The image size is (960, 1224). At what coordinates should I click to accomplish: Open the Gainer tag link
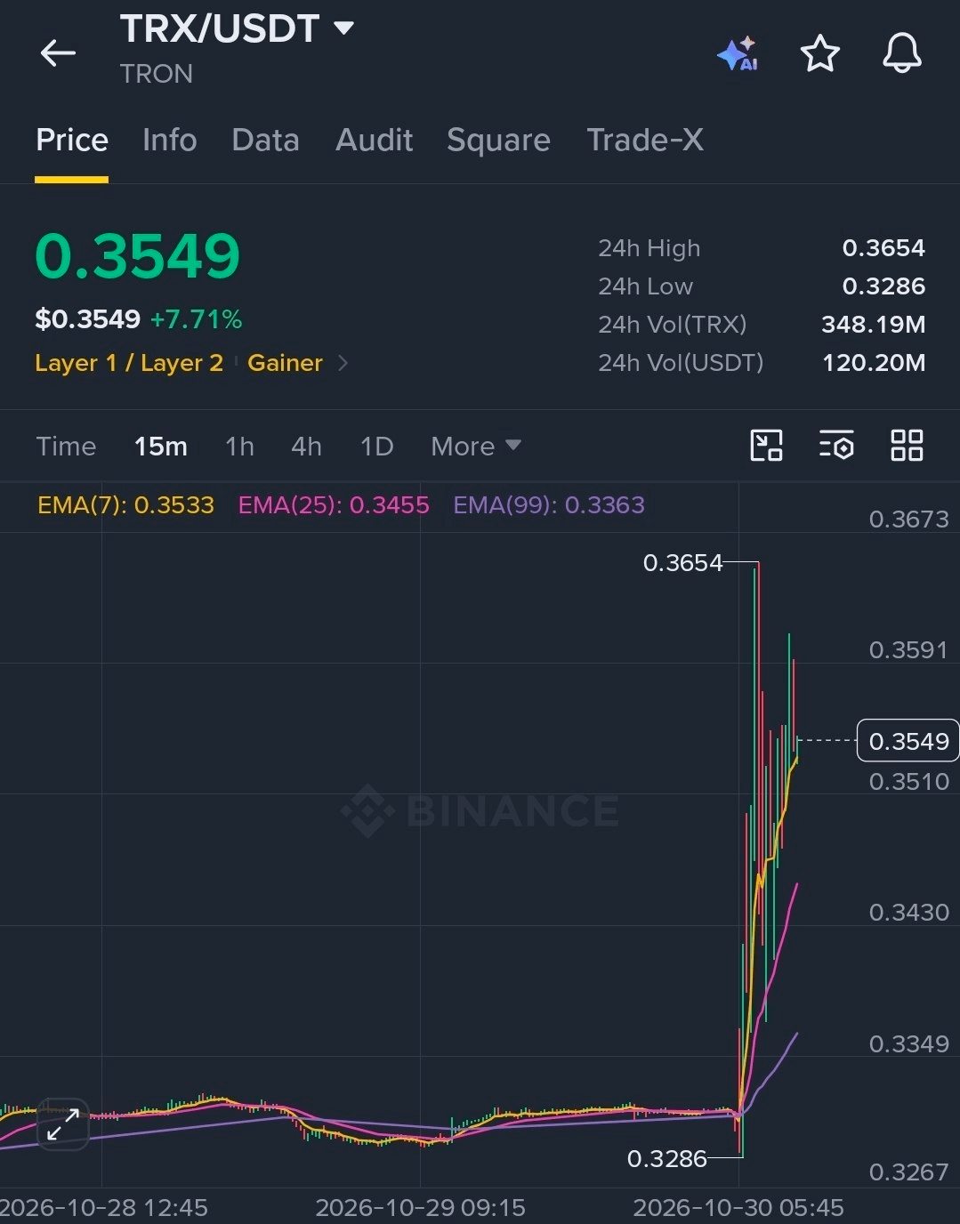(x=285, y=363)
